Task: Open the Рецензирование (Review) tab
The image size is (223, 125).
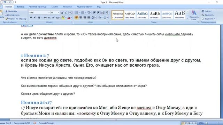Action: point(84,7)
